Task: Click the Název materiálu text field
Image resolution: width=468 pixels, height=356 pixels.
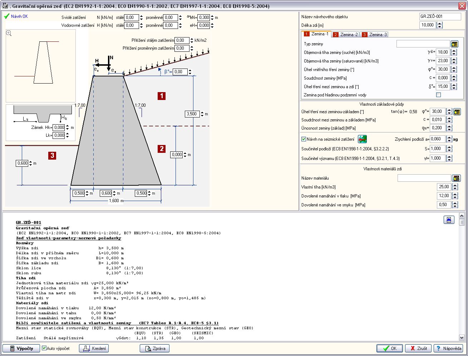Action: [424, 178]
